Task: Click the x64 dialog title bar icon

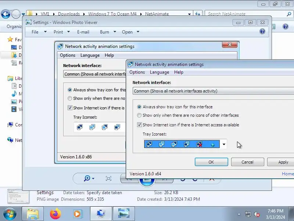Action: tap(130, 64)
